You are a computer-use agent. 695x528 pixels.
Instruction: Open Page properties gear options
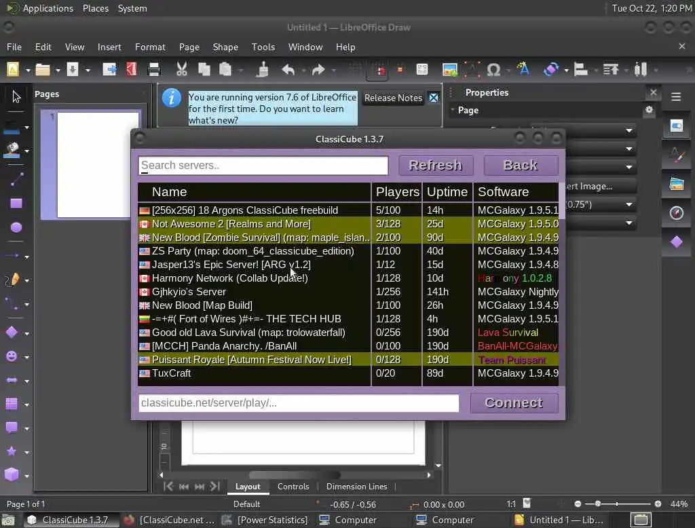tap(649, 109)
